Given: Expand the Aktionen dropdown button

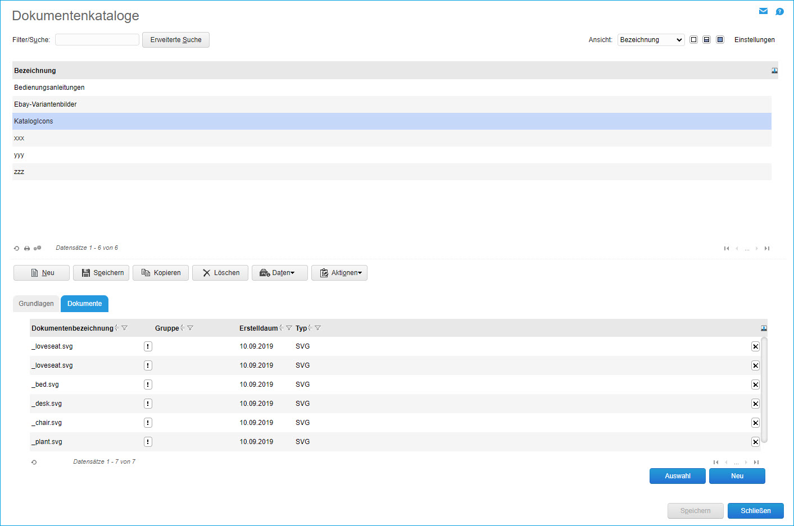Looking at the screenshot, I should pos(339,273).
